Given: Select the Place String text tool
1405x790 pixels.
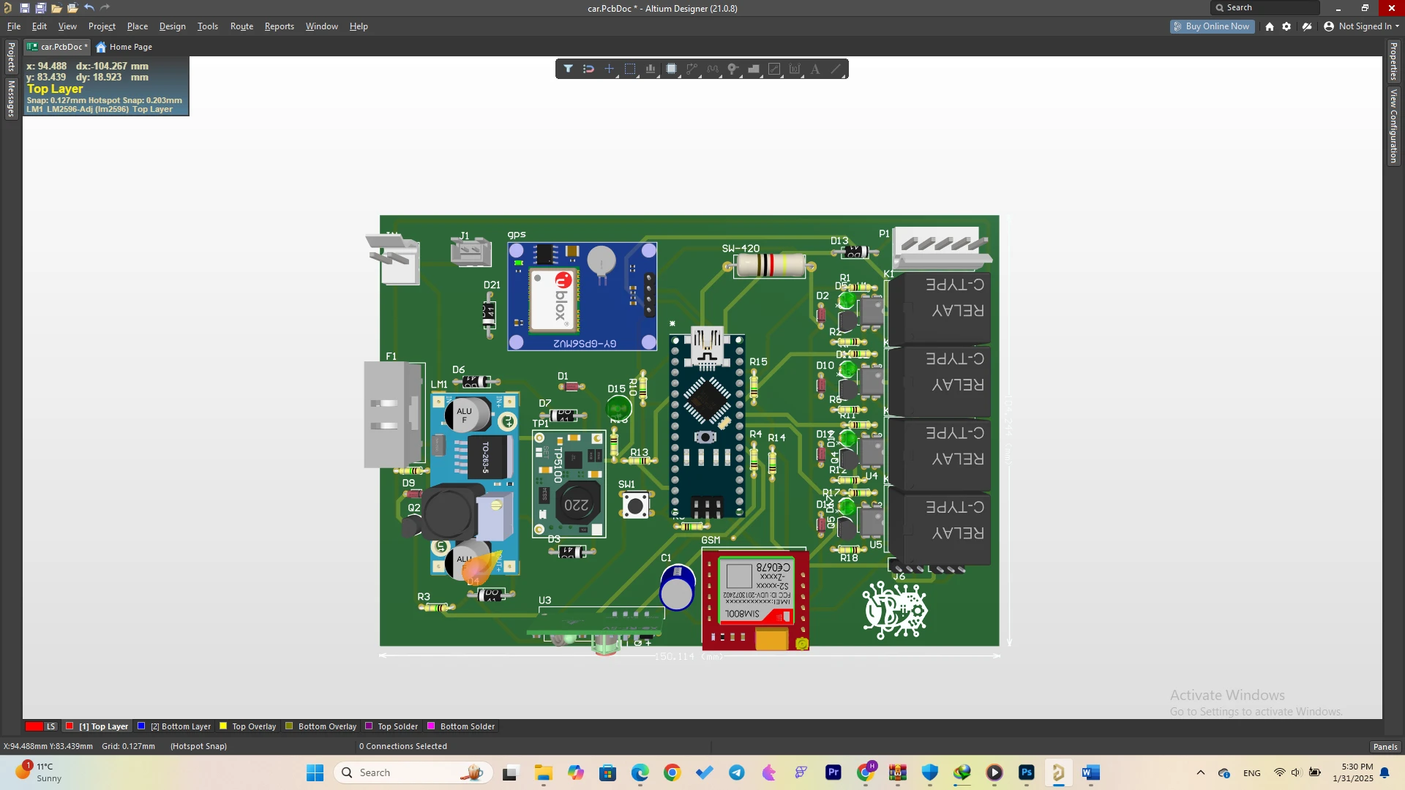Looking at the screenshot, I should pyautogui.click(x=815, y=69).
